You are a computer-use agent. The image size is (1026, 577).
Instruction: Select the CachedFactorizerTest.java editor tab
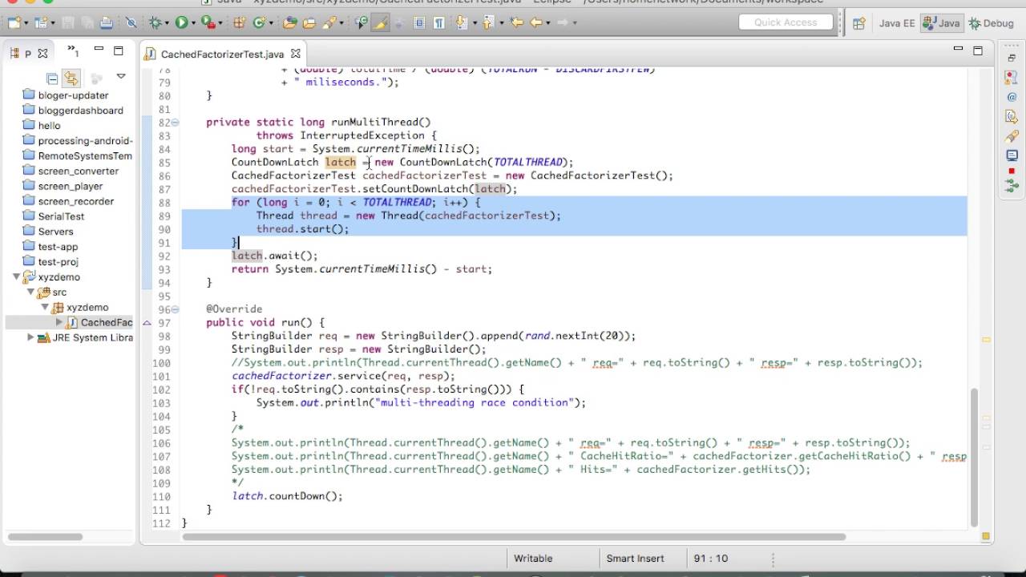222,54
